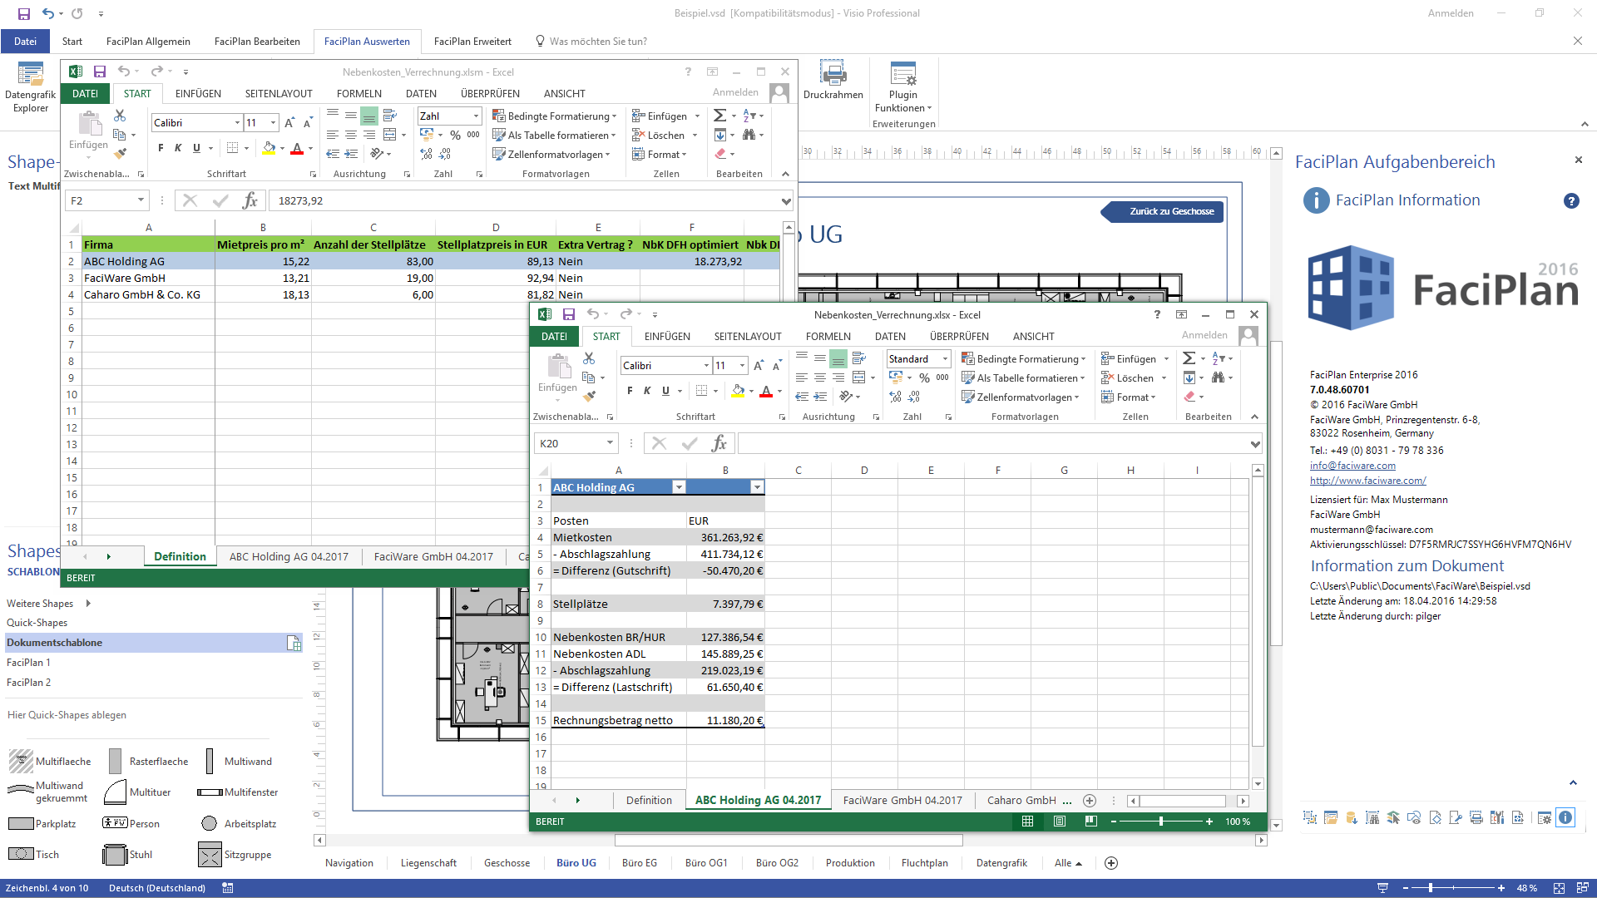Cut selection with scissors in the front Excel window
Screen dimensions: 1597x898
tap(589, 358)
